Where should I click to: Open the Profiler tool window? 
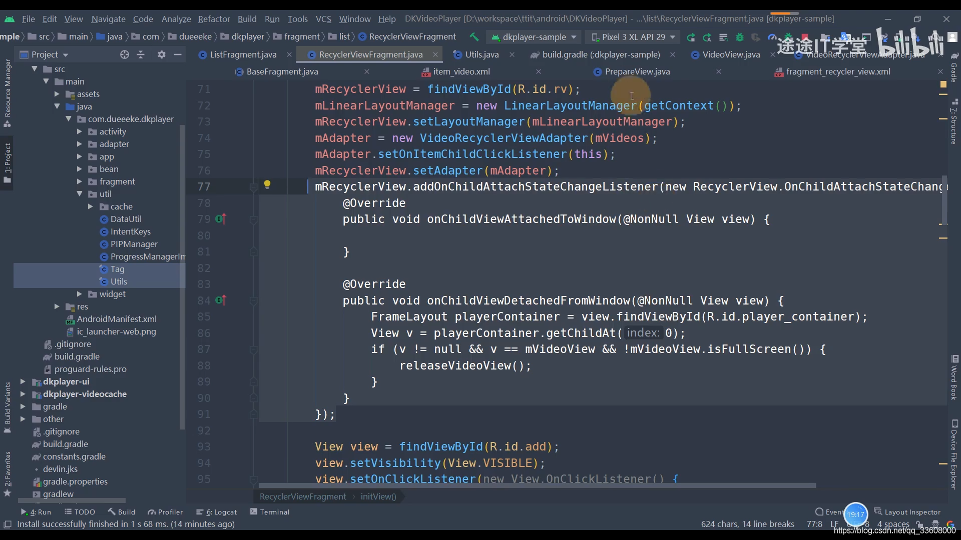[165, 511]
